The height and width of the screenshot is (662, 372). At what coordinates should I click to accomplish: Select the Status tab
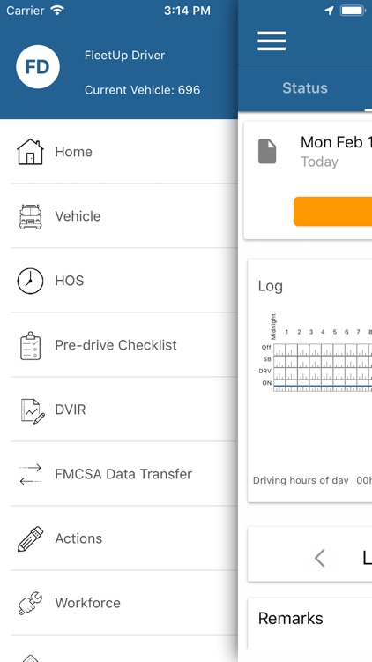(305, 87)
